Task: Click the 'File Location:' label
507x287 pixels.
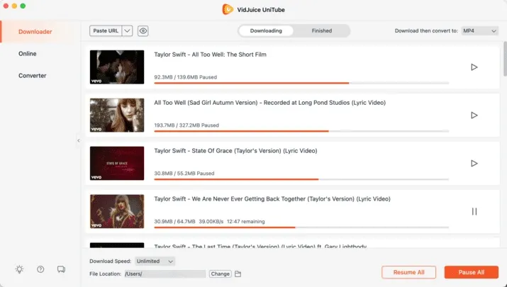Action: tap(105, 274)
